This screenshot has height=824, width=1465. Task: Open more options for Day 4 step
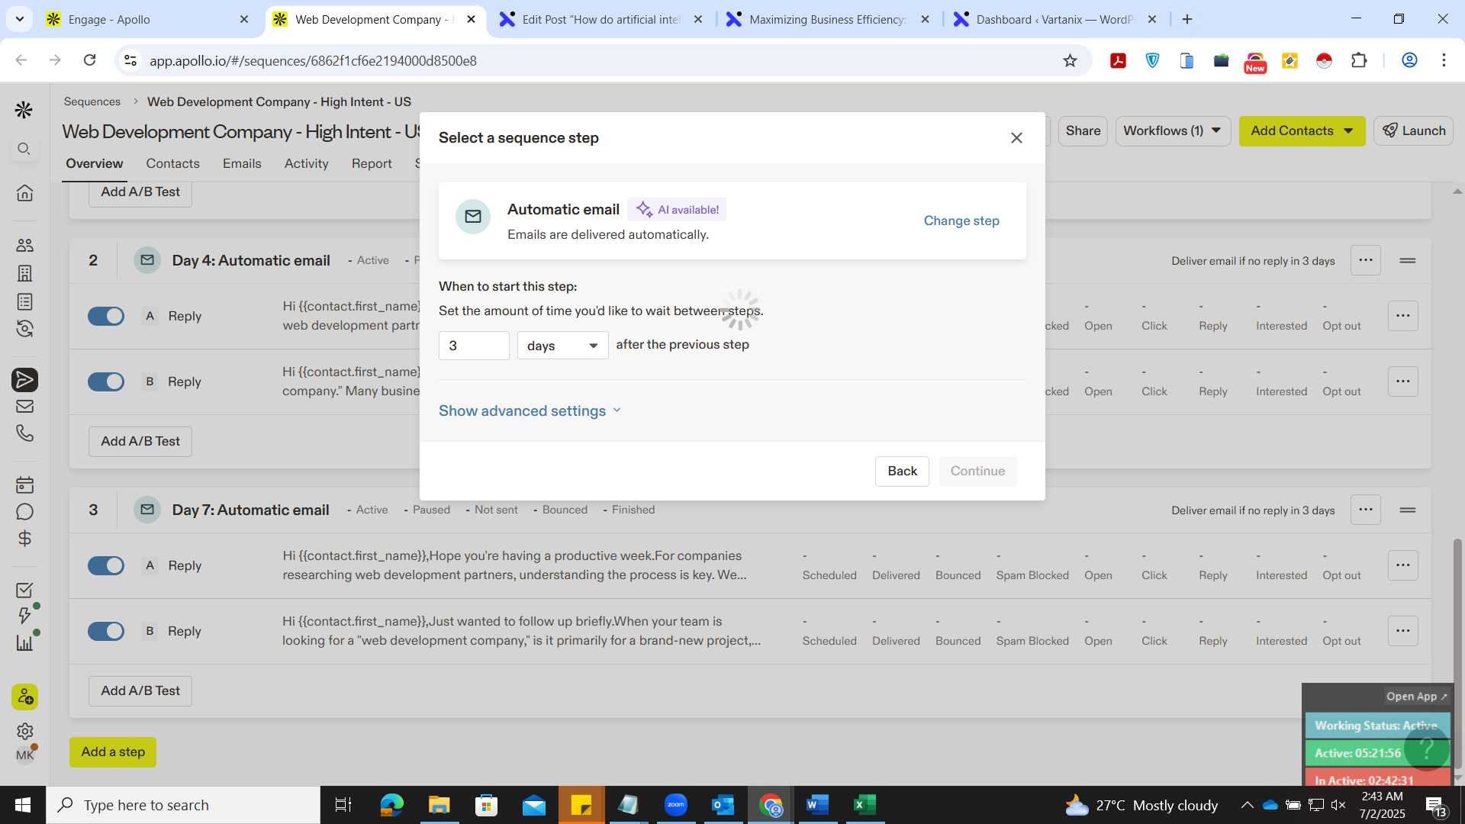(1365, 260)
